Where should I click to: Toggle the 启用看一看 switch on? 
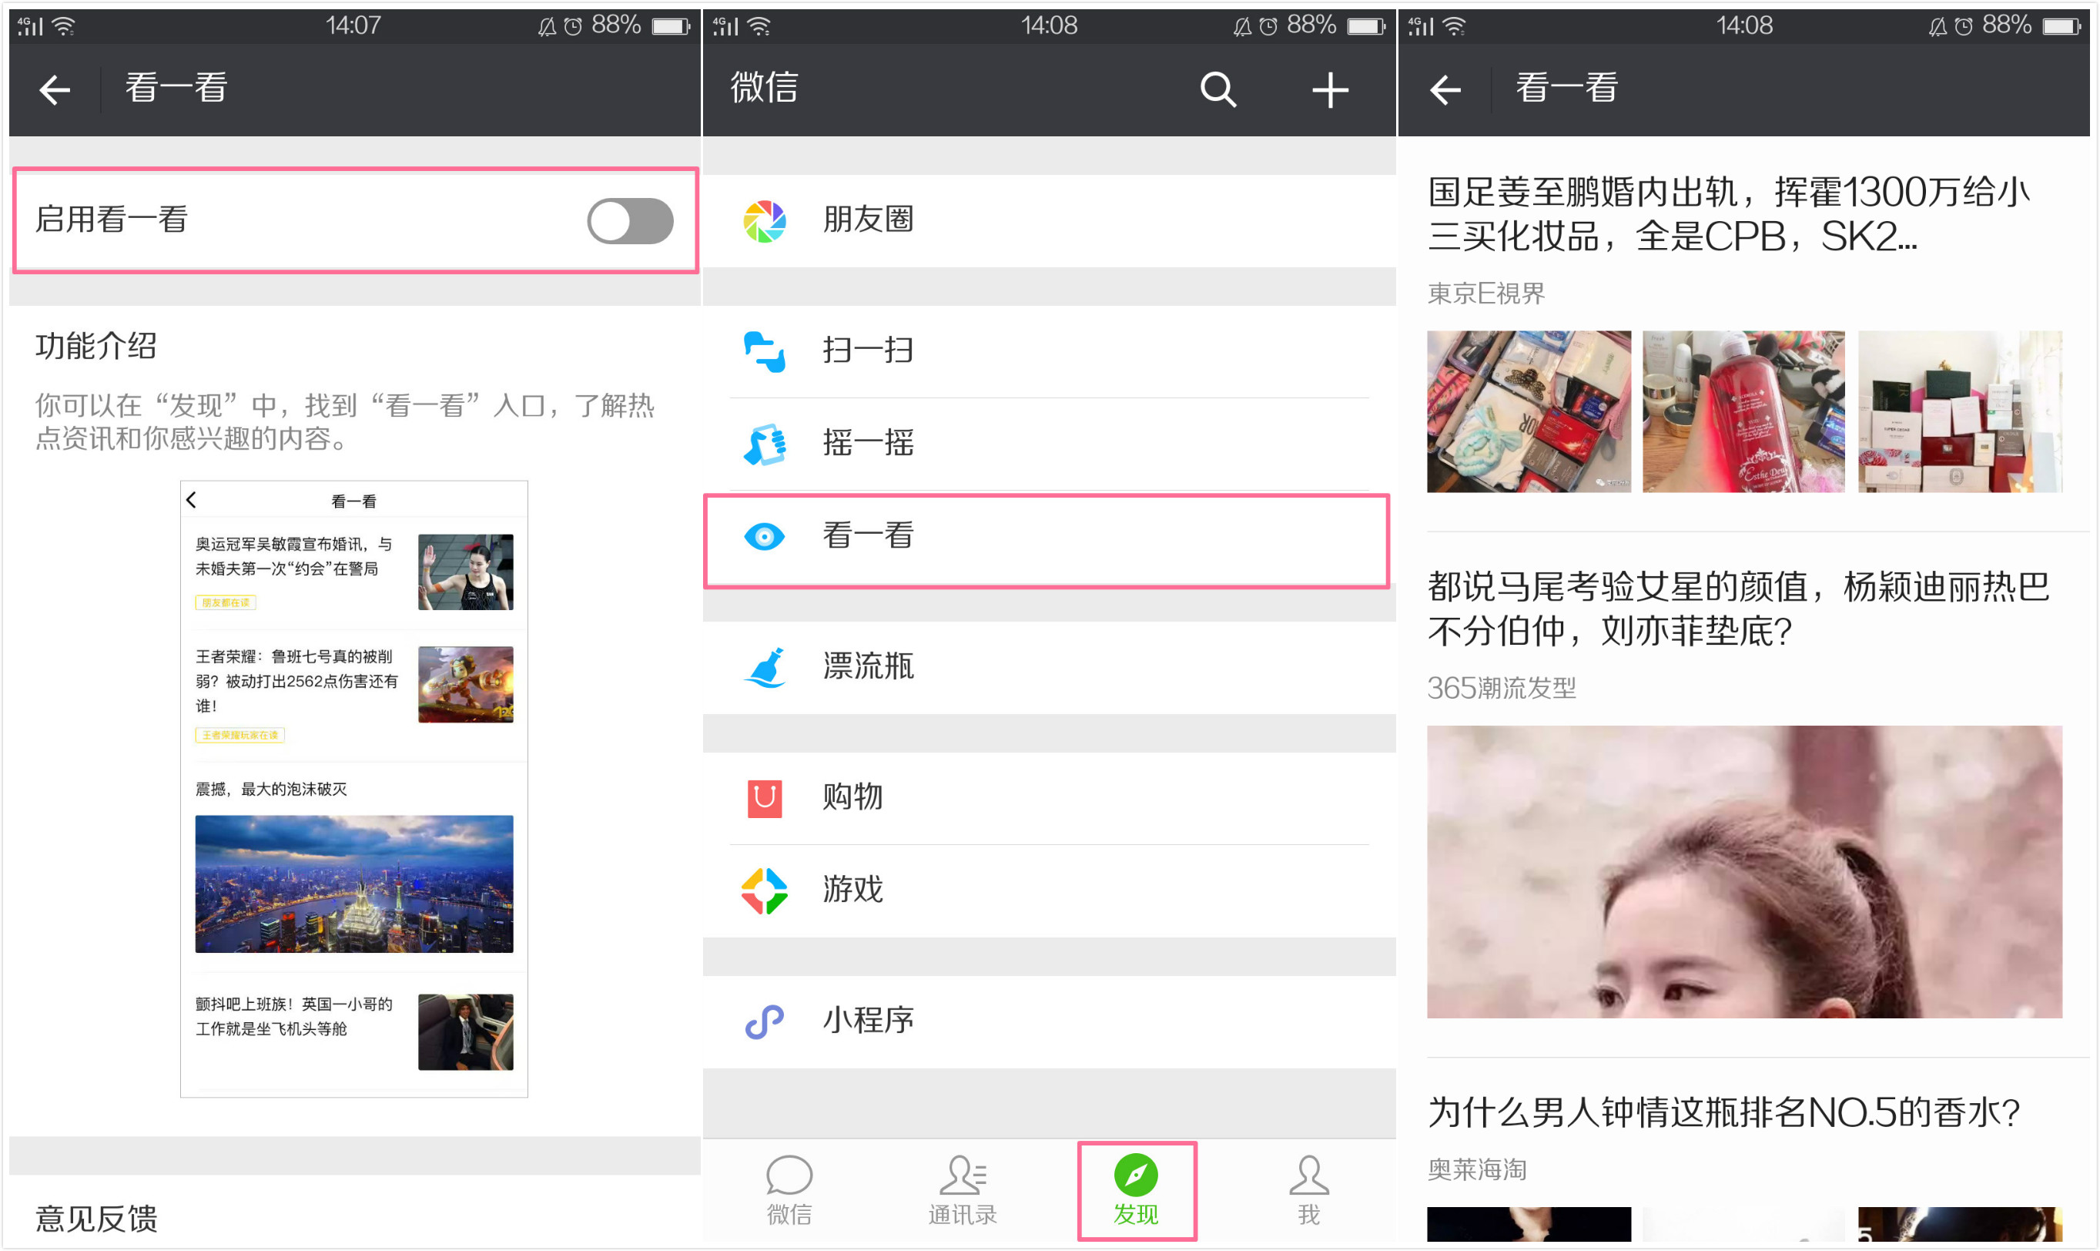(x=629, y=221)
